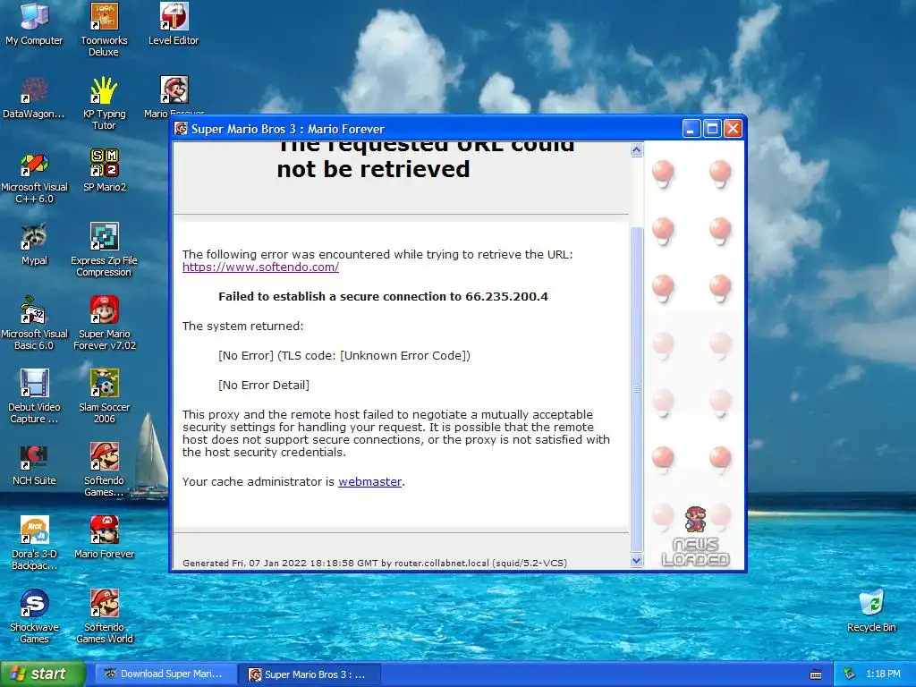Click the vertical scrollbar thumb
Viewport: 916px width, 687px height.
tap(637, 388)
